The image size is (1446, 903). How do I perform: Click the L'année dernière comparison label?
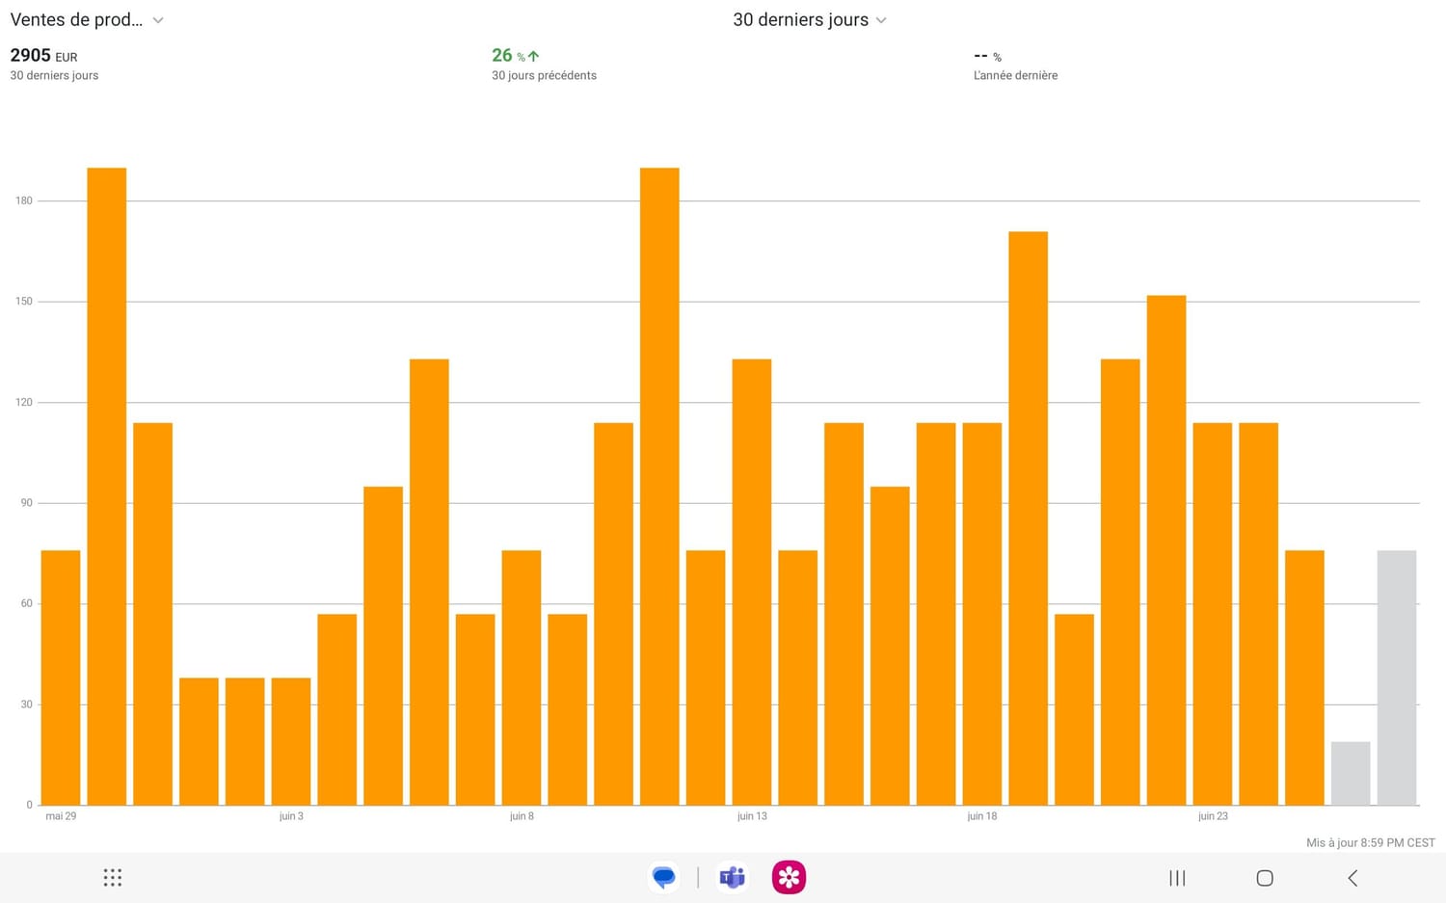coord(1015,75)
